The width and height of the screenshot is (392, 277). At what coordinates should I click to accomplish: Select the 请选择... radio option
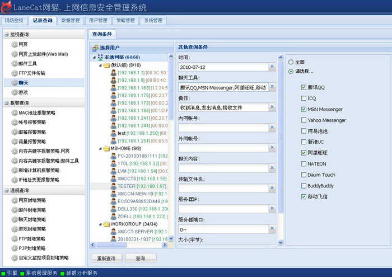click(x=291, y=72)
